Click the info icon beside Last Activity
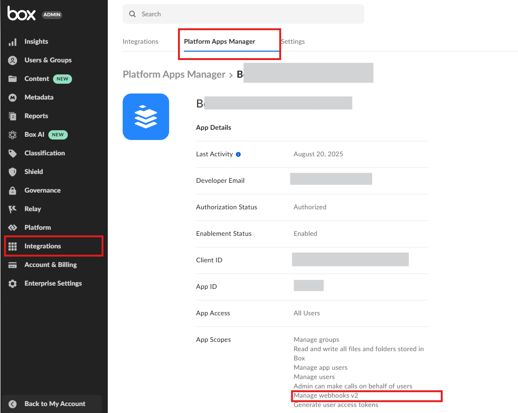 pyautogui.click(x=238, y=154)
